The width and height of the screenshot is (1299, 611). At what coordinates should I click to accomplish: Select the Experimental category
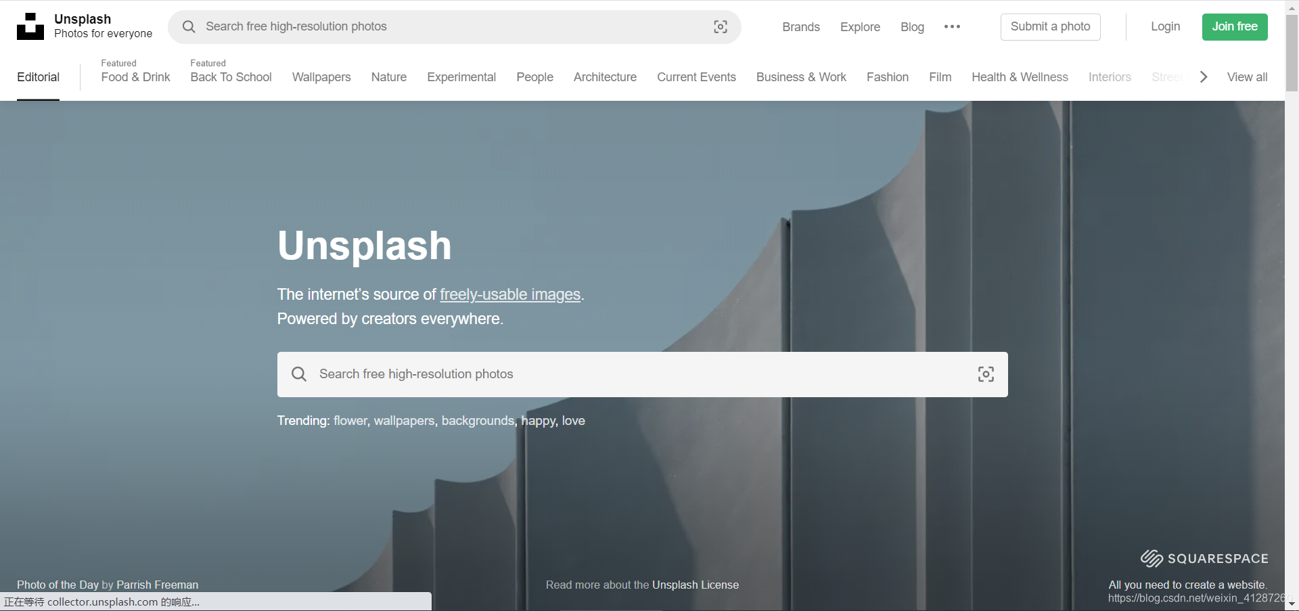click(x=461, y=77)
